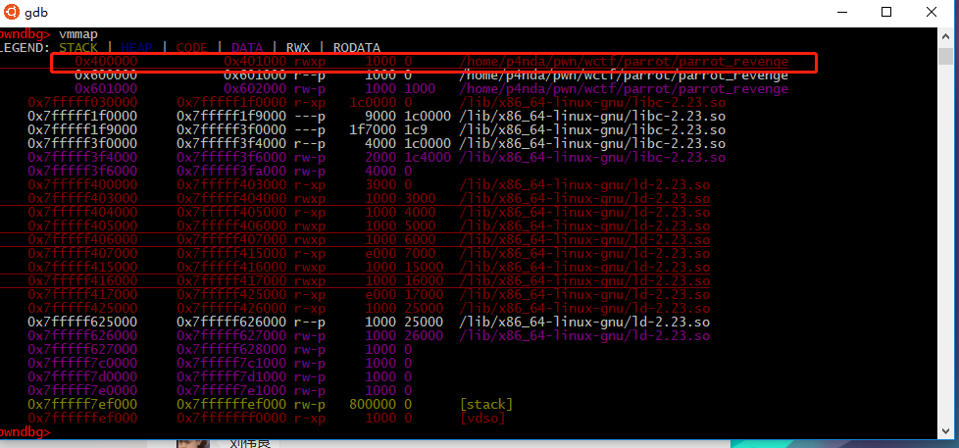Click the [vdso] mapping label
959x448 pixels.
(x=482, y=418)
